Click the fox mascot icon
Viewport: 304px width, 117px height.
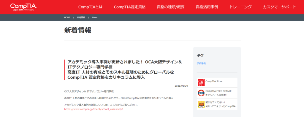(x=201, y=104)
